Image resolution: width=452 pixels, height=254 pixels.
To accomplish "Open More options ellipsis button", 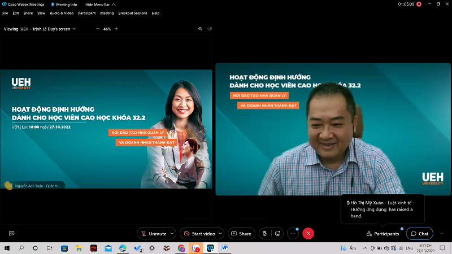I will click(x=293, y=234).
